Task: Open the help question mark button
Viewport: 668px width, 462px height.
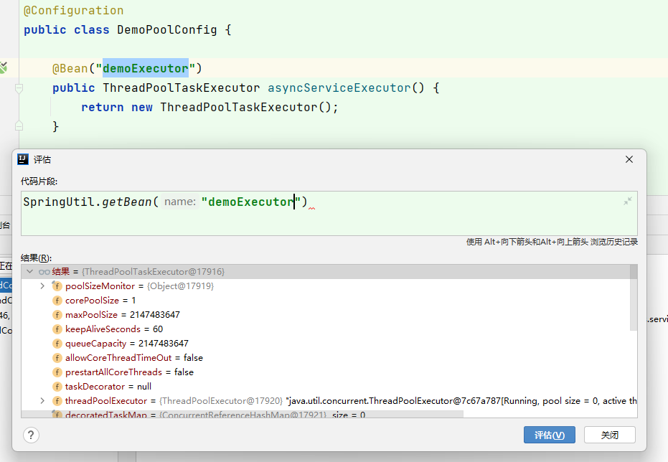Action: [31, 435]
